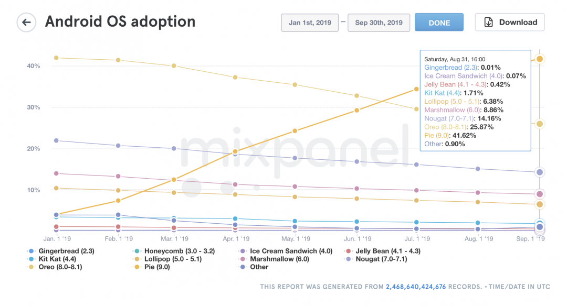Toggle the Other legend entry
The height and width of the screenshot is (306, 567).
click(x=259, y=267)
